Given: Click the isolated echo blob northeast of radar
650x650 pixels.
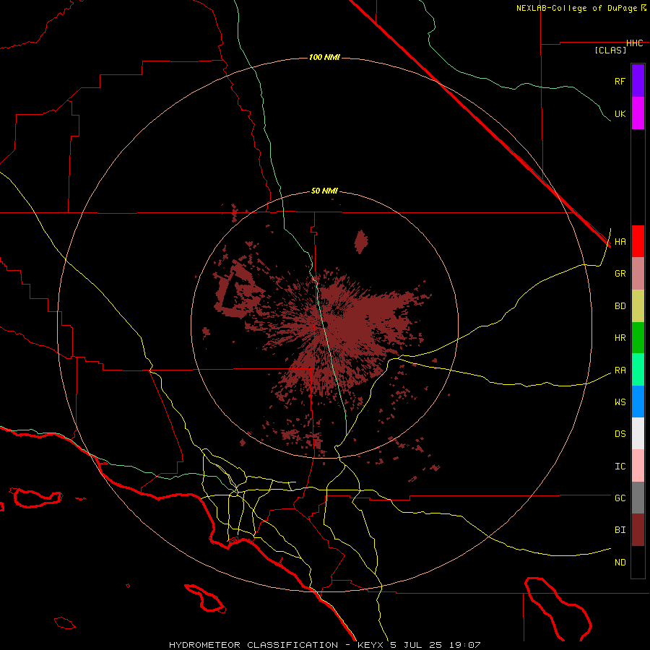Looking at the screenshot, I should (x=361, y=242).
